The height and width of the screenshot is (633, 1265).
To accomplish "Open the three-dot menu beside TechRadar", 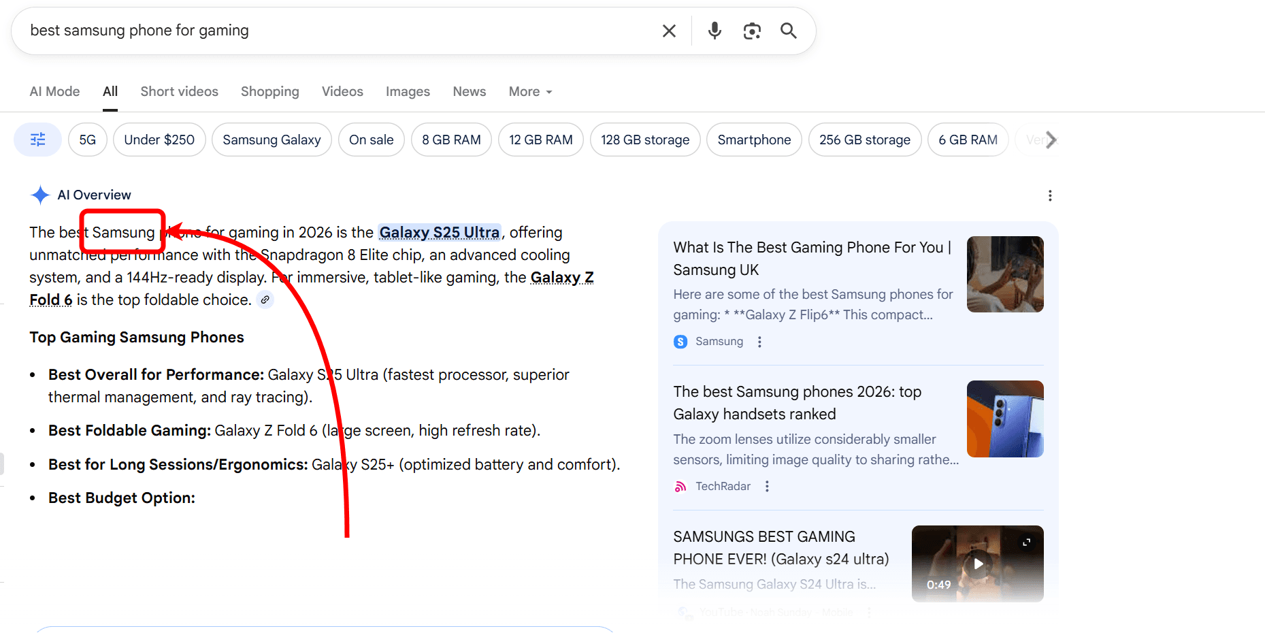I will point(767,486).
